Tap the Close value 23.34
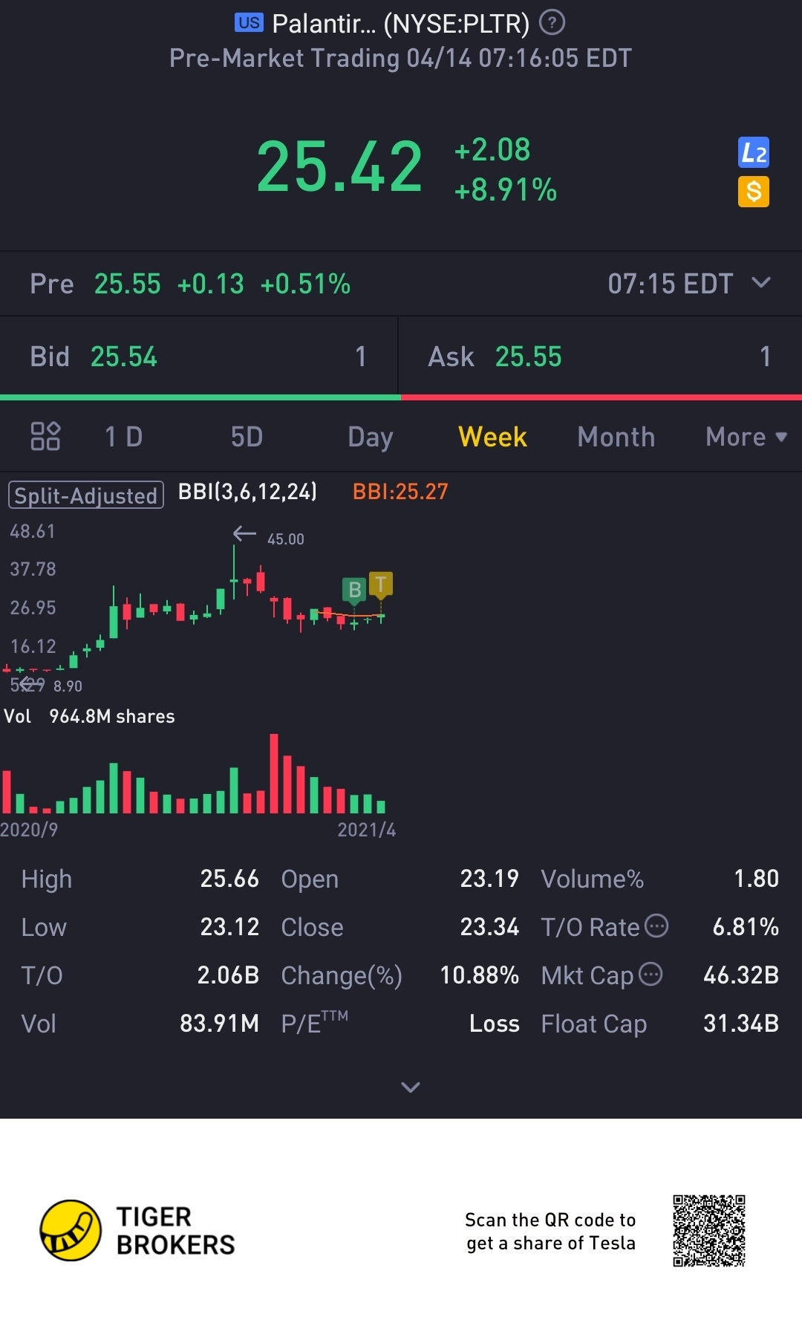 click(x=489, y=927)
